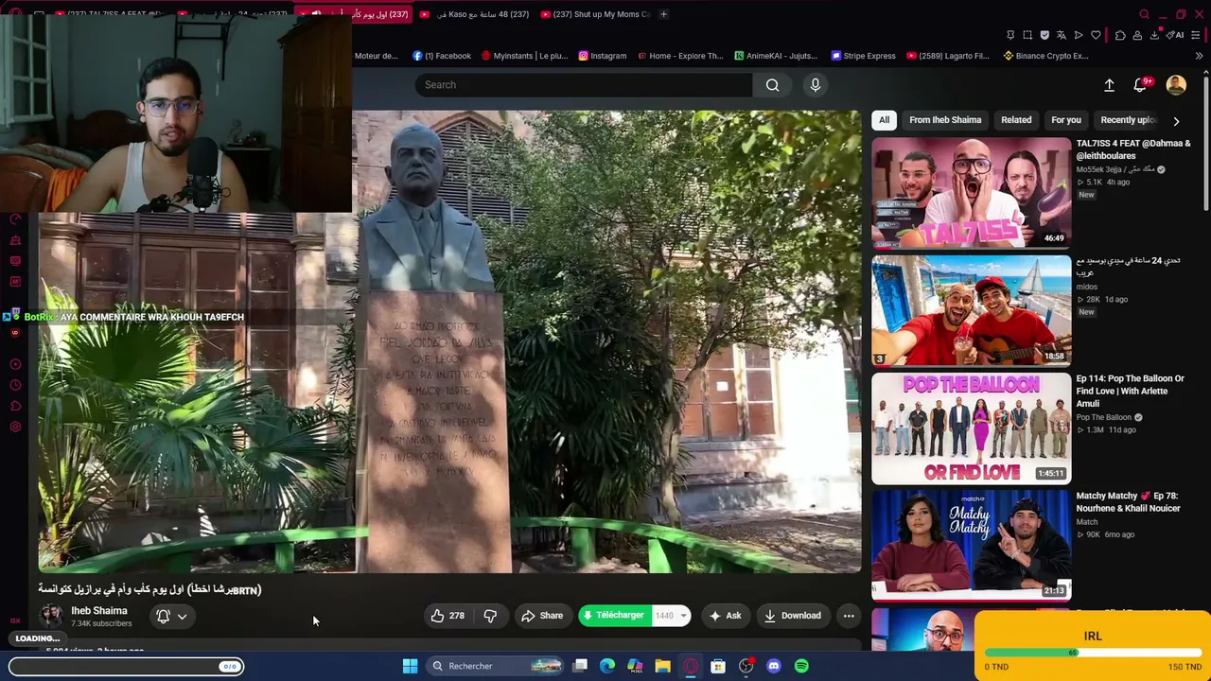The width and height of the screenshot is (1211, 681).
Task: Open the YouTube account avatar menu
Action: coord(1176,85)
